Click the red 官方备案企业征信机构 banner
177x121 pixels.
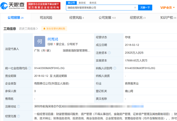pyautogui.click(x=43, y=6)
